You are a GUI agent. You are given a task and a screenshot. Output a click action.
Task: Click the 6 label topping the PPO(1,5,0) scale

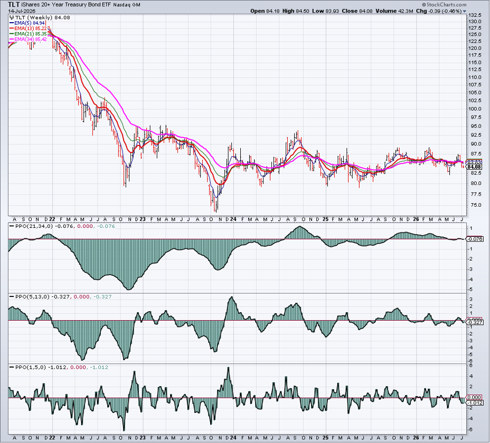coord(471,365)
